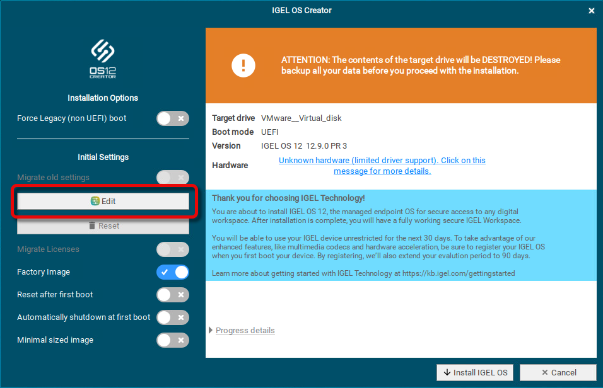Click the Target drive field label

click(x=233, y=118)
